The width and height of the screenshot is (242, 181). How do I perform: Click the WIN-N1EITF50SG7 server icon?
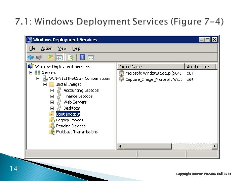coord(45,78)
